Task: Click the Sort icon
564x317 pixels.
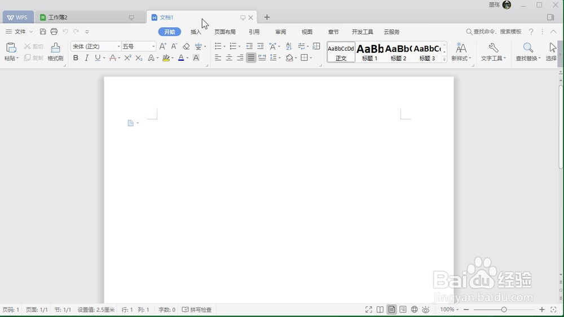Action: [289, 46]
